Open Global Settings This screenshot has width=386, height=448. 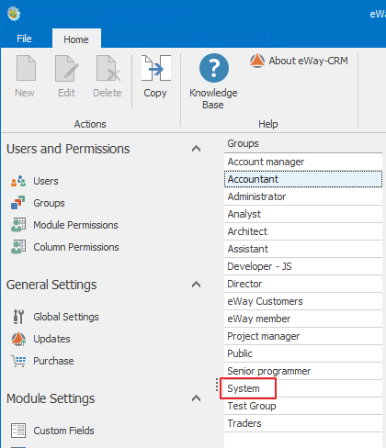coord(55,317)
